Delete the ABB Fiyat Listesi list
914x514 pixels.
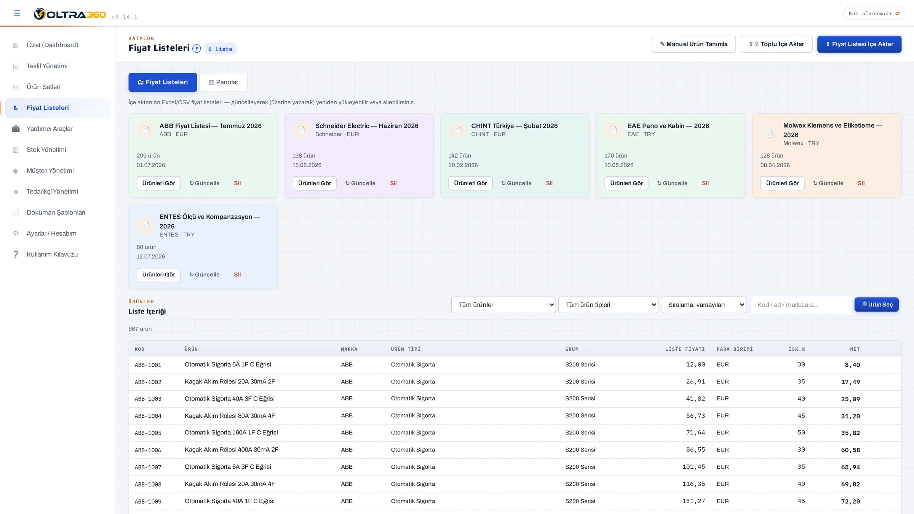(237, 183)
